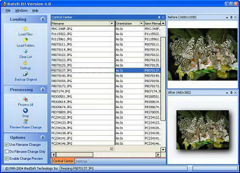Screen dimensions: 240x173
Task: Click the Load Files icon
Action: pyautogui.click(x=26, y=29)
